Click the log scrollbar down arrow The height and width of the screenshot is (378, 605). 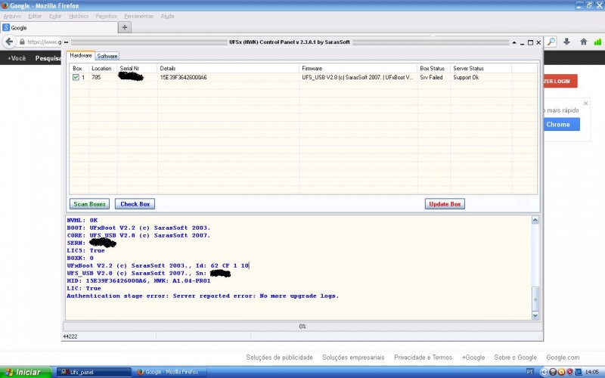coord(535,315)
